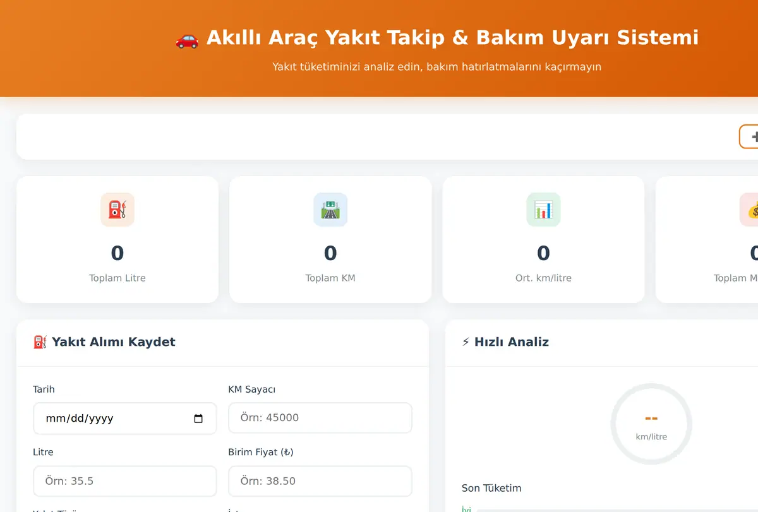The width and height of the screenshot is (758, 512).
Task: Click the 0 value in Toplam Litre card
Action: [117, 253]
